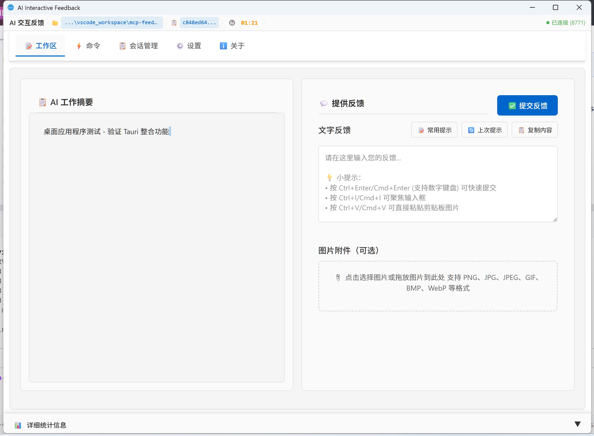Open the 工作区 tab
Screen dimensions: 594x436
[41, 46]
